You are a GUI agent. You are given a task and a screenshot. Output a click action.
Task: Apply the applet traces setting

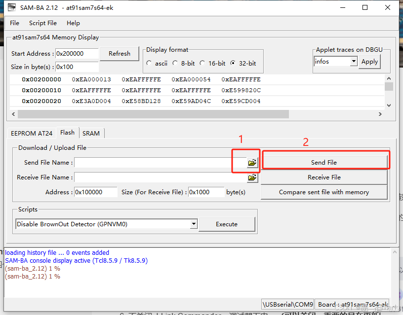point(369,62)
